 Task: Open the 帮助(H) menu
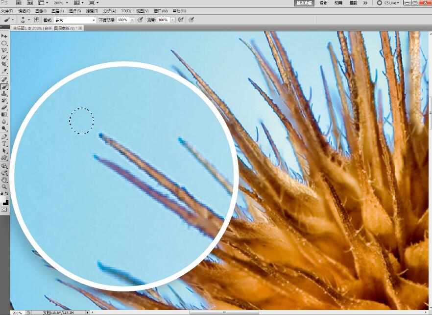pos(179,11)
